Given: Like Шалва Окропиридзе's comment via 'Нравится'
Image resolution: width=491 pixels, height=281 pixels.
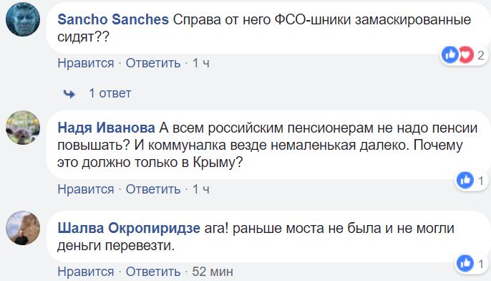Looking at the screenshot, I should point(86,272).
